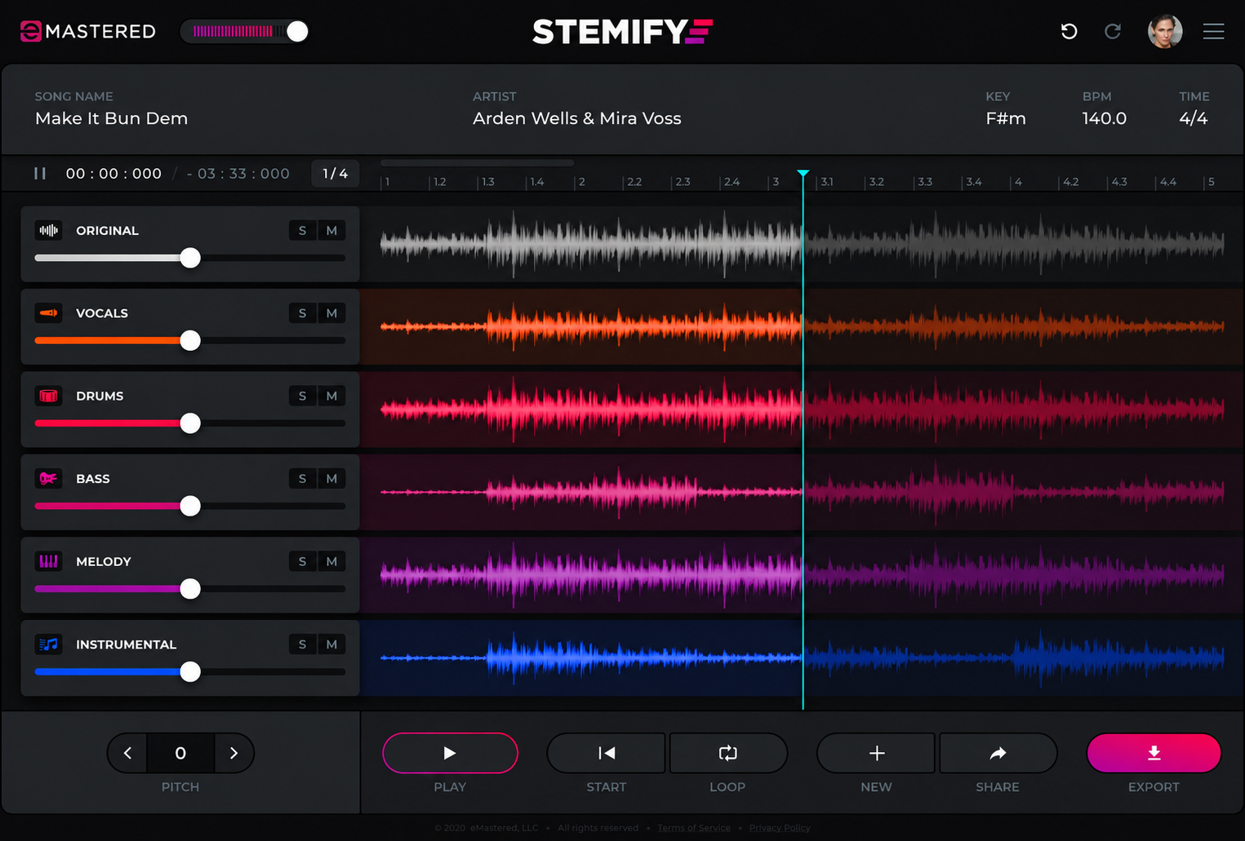Solo the Bass track
The image size is (1245, 841).
302,479
